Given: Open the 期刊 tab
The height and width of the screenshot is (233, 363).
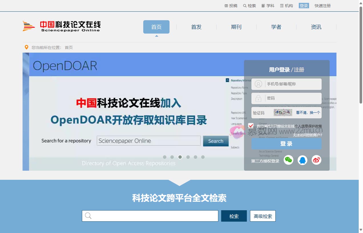Looking at the screenshot, I should click(236, 27).
